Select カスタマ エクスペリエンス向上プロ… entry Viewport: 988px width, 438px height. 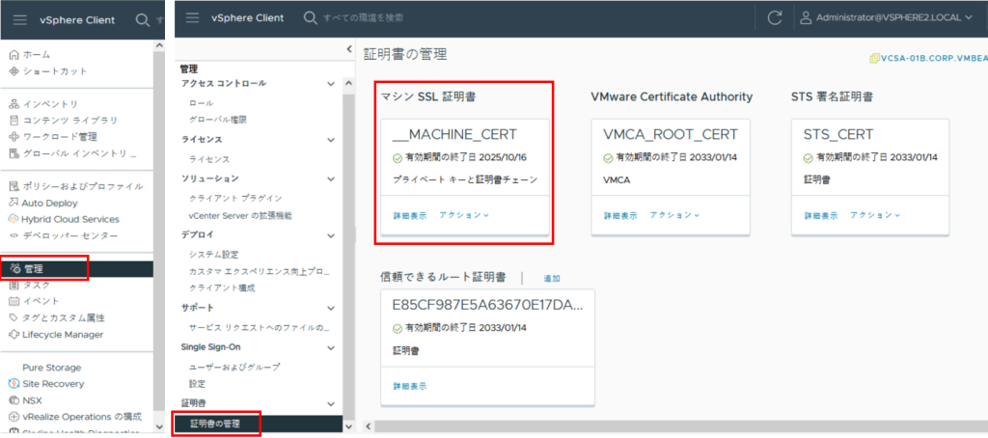(x=260, y=272)
